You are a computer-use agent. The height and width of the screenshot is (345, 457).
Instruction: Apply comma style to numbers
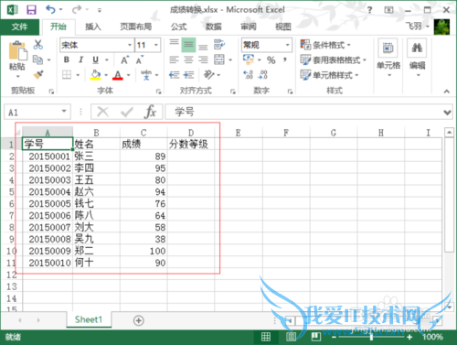click(285, 59)
